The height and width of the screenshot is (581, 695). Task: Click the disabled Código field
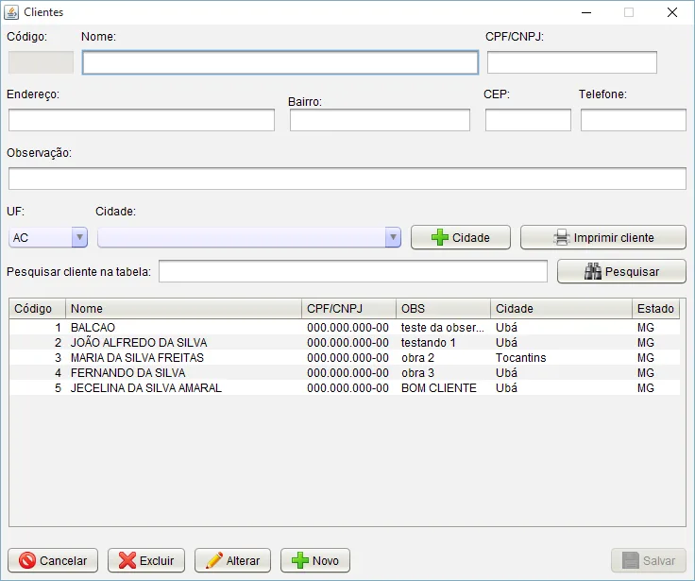(41, 62)
